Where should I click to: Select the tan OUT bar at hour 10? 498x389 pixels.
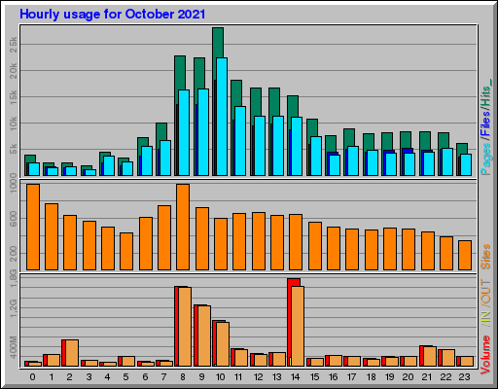223,344
